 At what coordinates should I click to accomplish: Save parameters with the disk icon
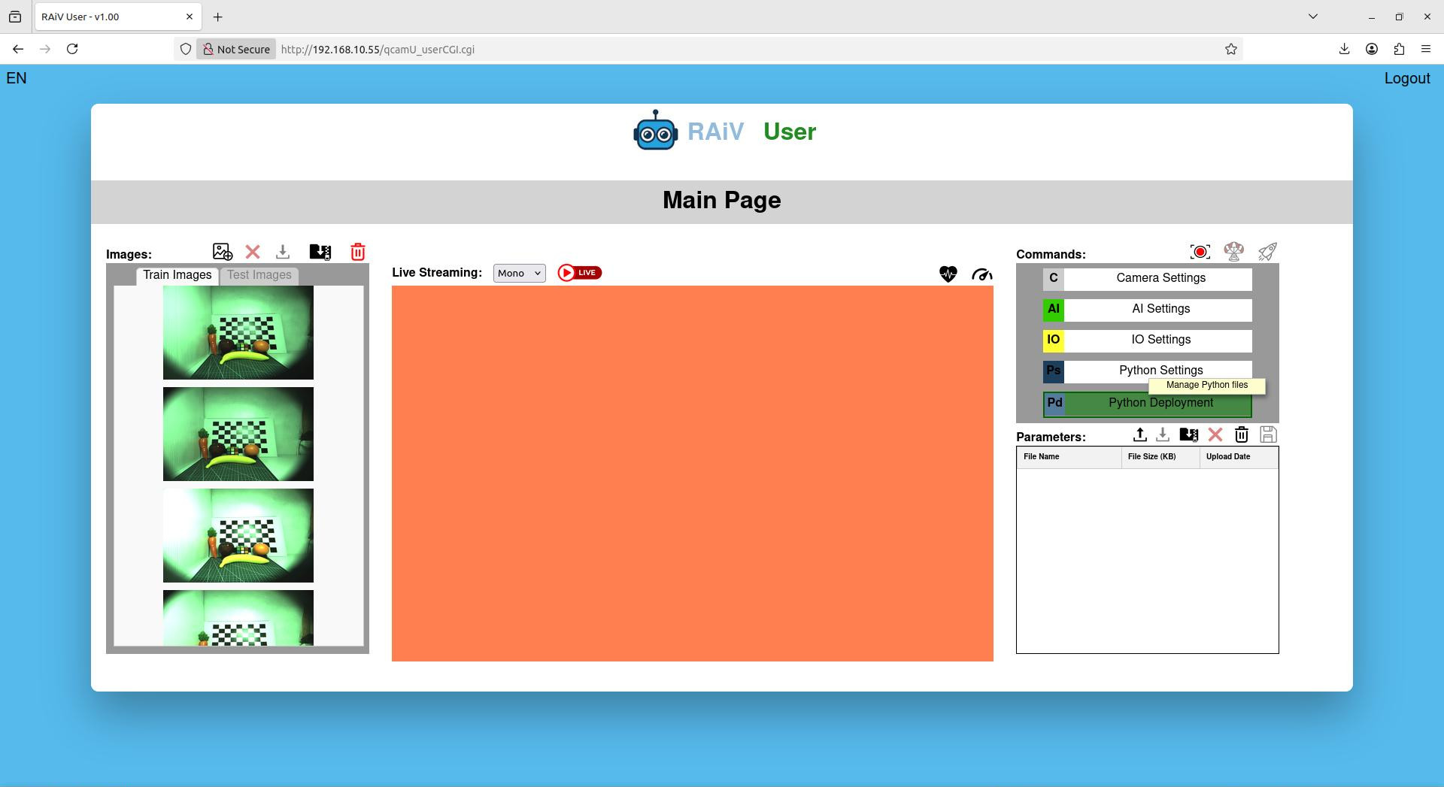pos(1269,434)
